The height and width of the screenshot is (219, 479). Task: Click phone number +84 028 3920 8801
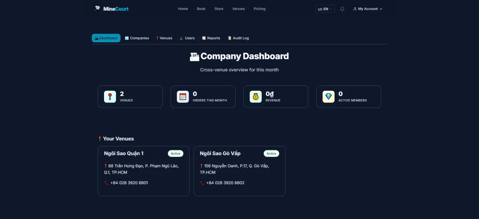(129, 183)
